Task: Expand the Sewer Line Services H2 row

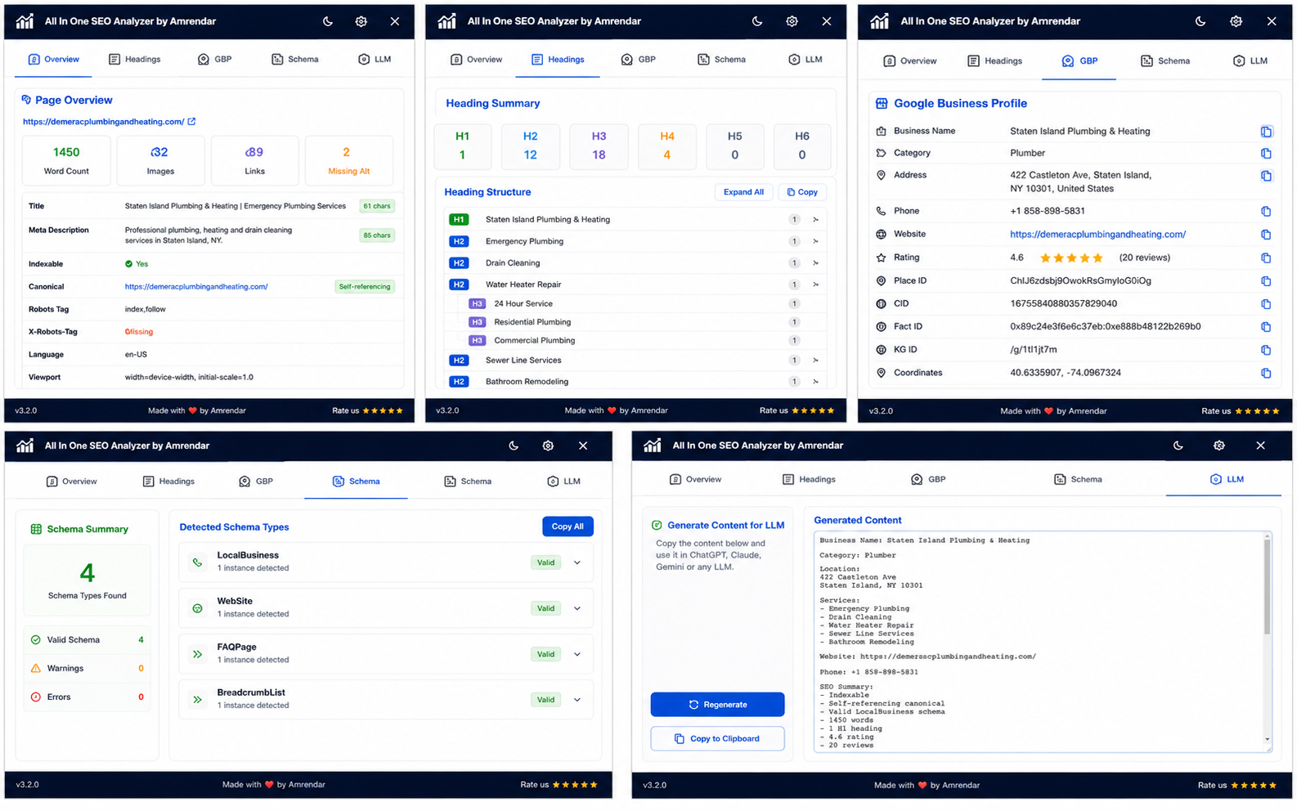Action: coord(815,361)
